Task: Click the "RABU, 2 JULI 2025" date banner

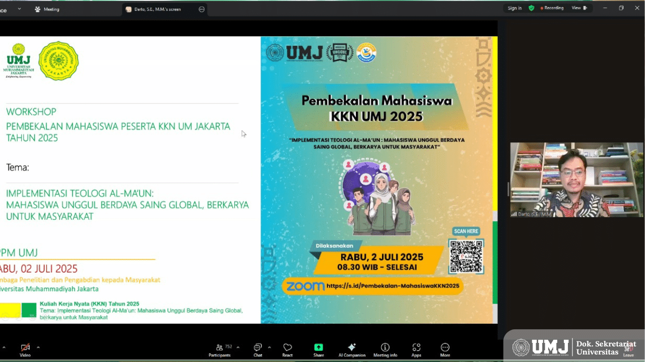Action: click(381, 257)
